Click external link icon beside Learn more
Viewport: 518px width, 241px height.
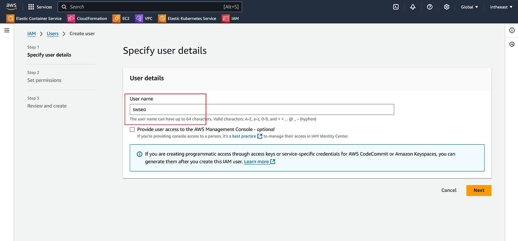(x=273, y=161)
